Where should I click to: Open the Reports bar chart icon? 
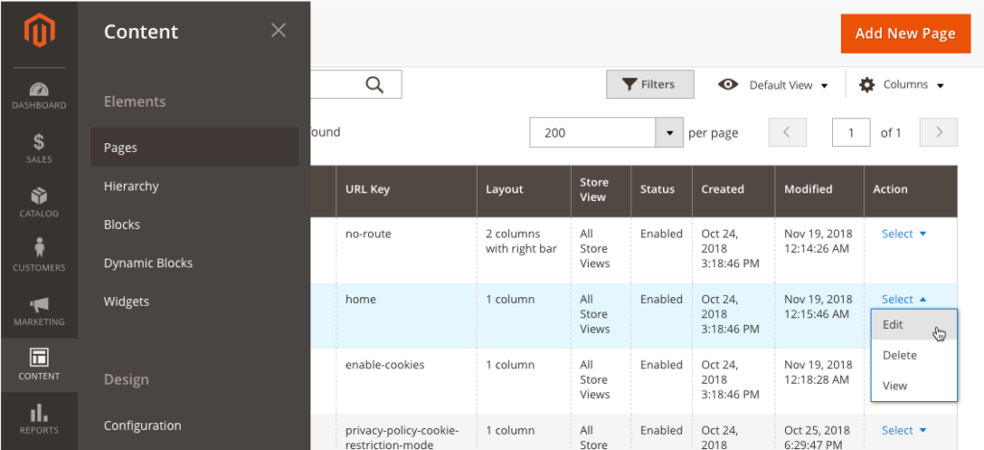pos(38,412)
